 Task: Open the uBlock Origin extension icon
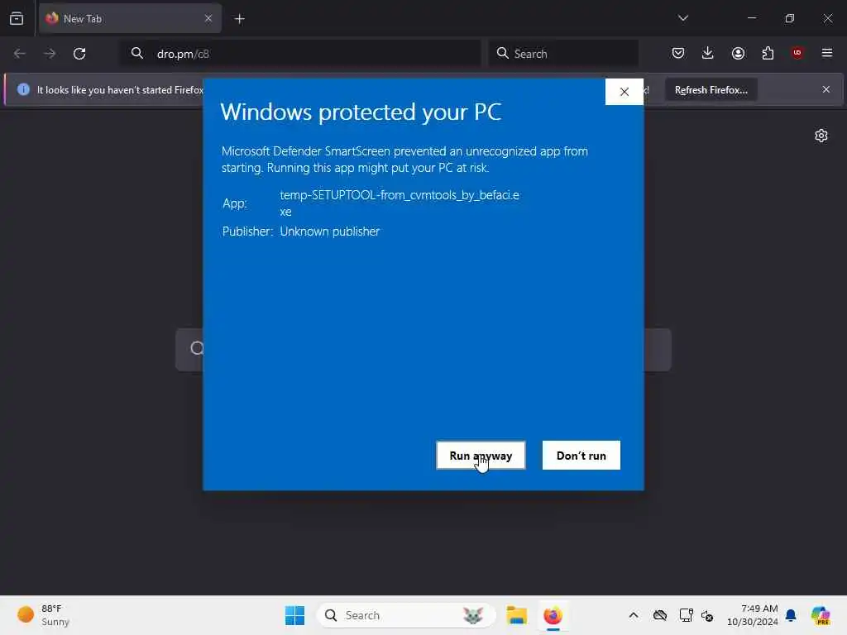pos(797,53)
